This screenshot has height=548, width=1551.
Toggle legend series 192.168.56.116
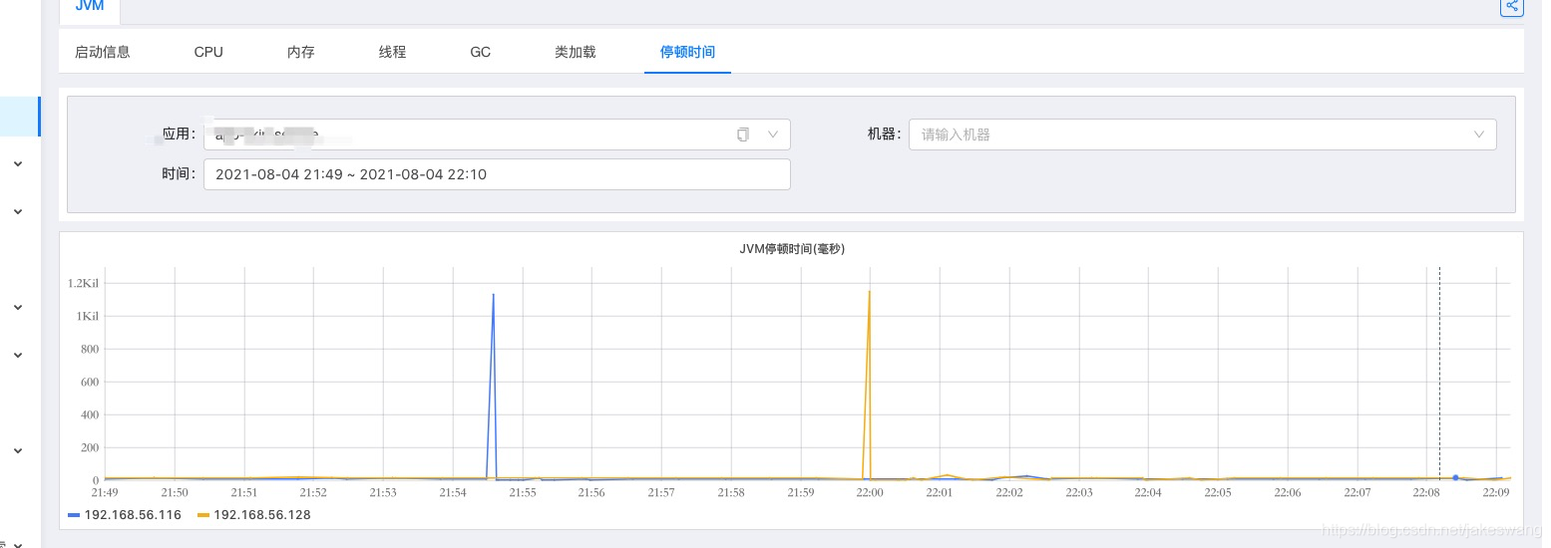tap(125, 515)
